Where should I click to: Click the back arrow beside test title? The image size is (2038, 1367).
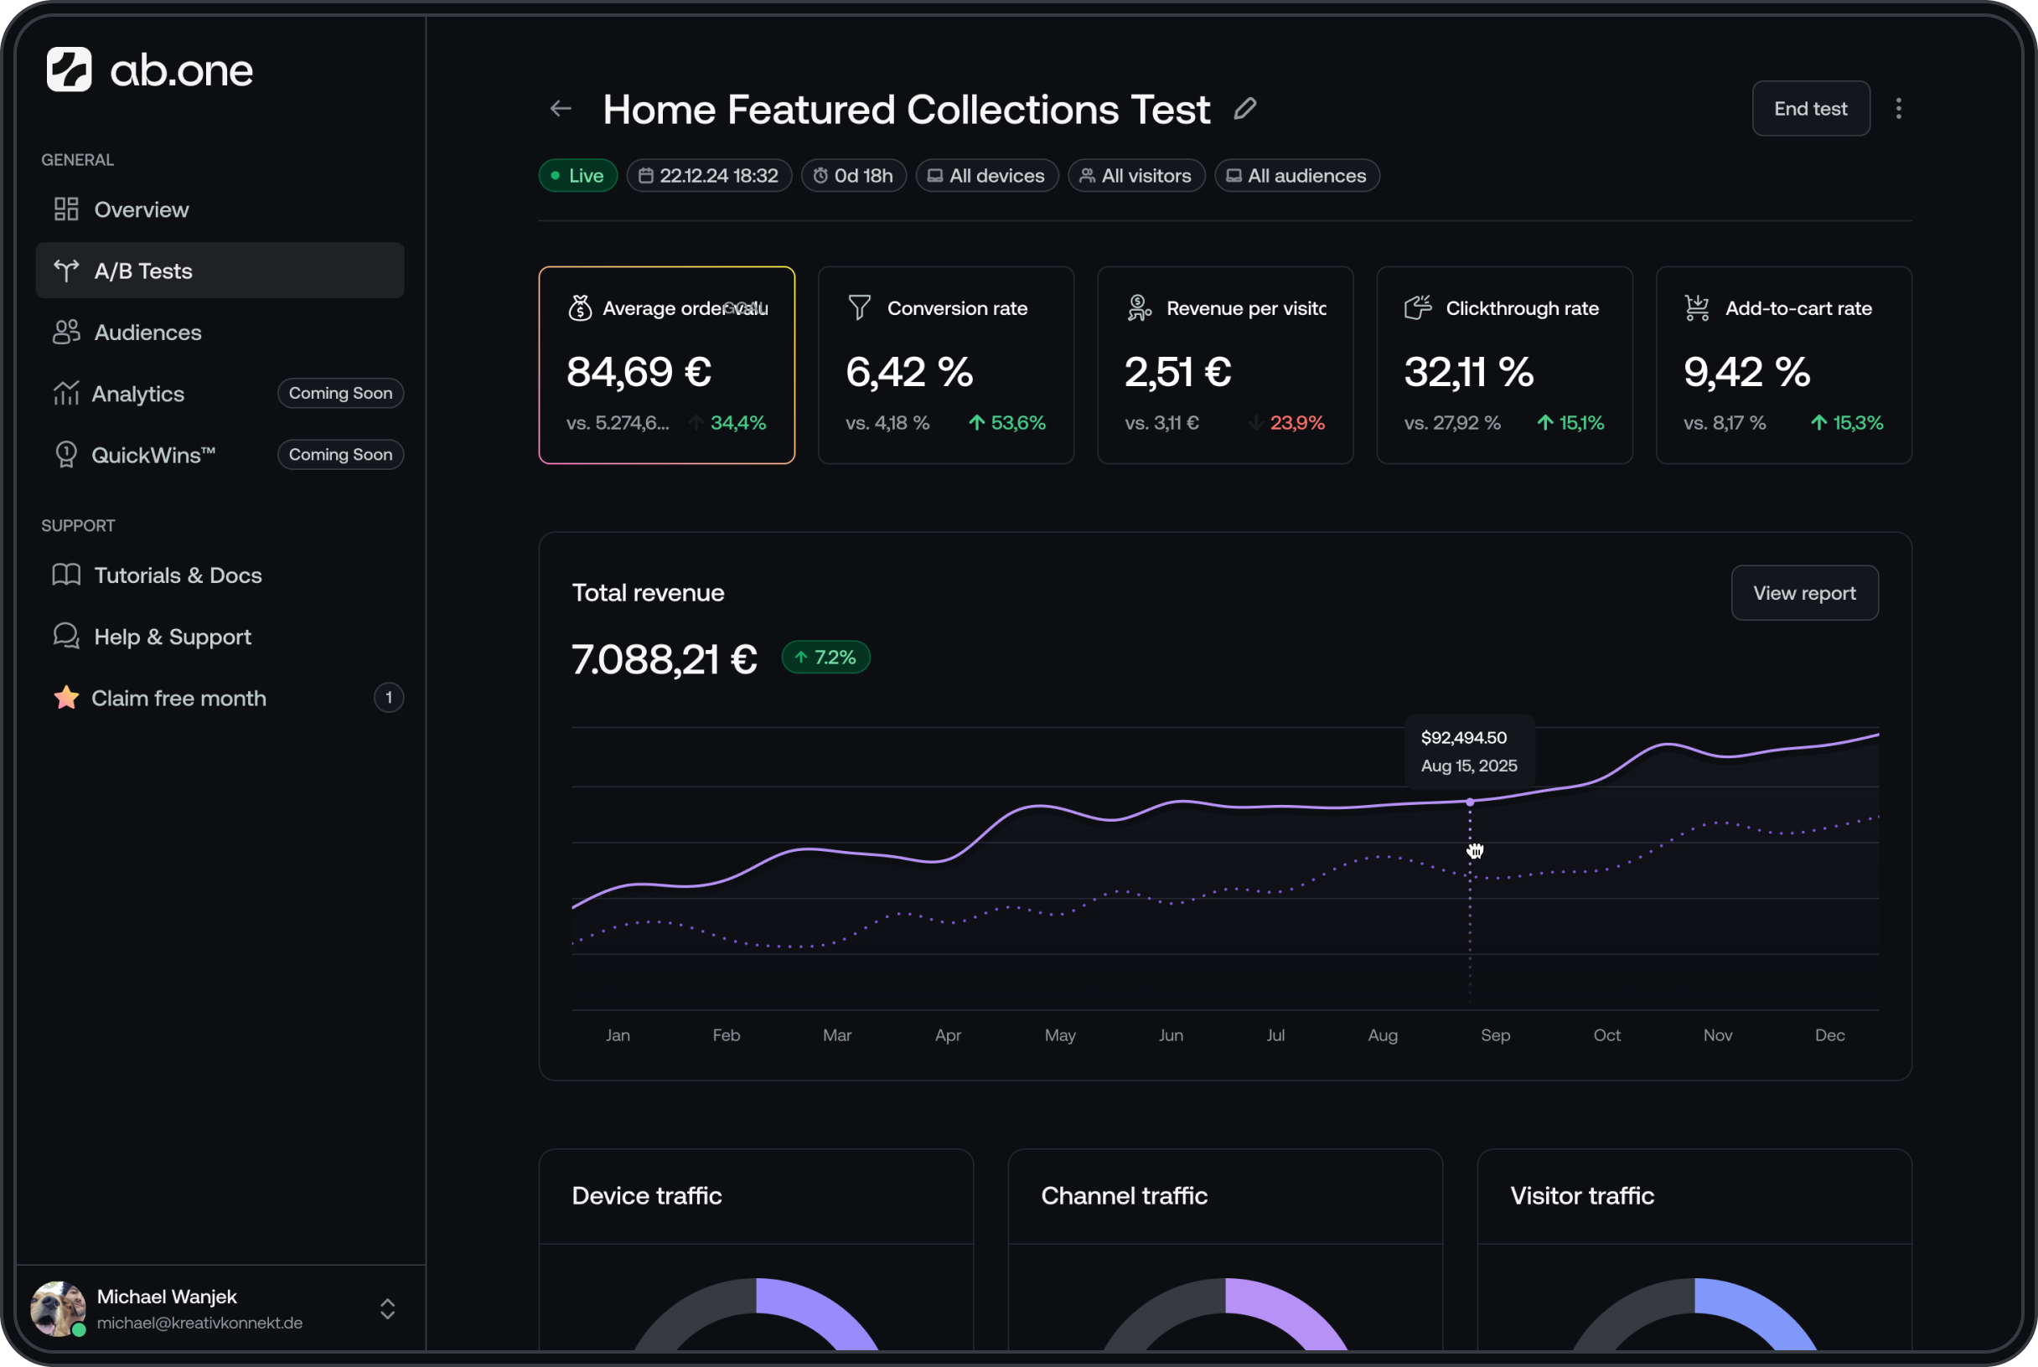561,109
